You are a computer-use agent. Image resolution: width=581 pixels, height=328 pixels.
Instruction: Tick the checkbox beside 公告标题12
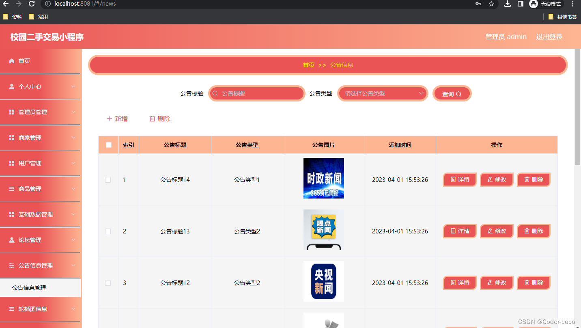(x=108, y=283)
